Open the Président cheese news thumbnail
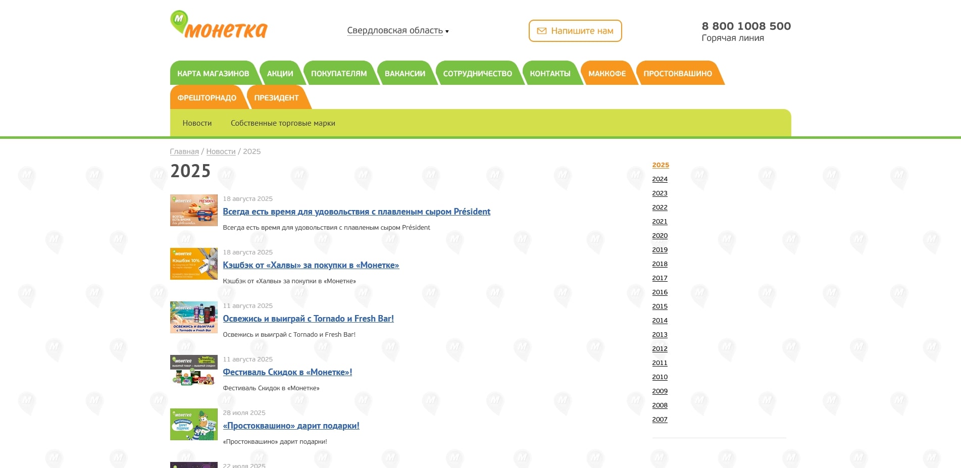Screen dimensions: 961x468 tap(194, 210)
